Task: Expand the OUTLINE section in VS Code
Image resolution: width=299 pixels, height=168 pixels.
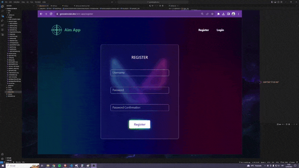Action: pyautogui.click(x=9, y=158)
